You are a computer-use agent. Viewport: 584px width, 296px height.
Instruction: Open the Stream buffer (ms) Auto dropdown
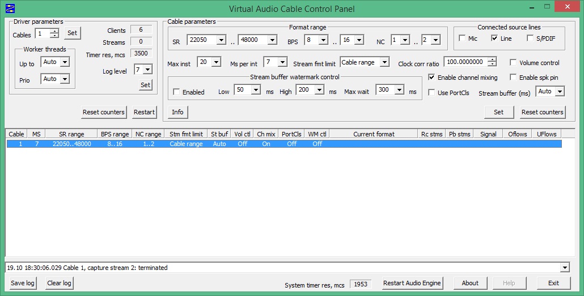(560, 92)
